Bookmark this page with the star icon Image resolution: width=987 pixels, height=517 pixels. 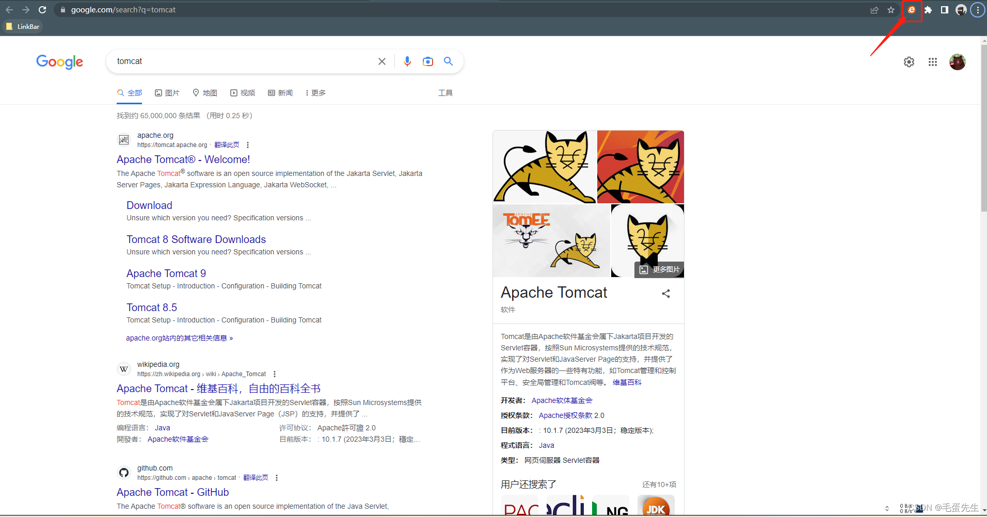(x=891, y=10)
